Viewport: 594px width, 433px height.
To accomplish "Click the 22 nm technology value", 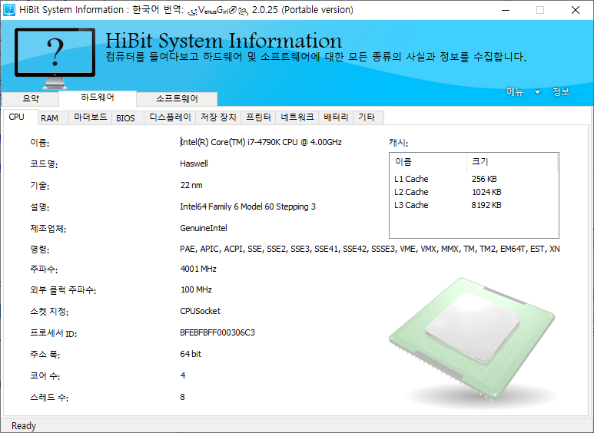I will point(191,186).
